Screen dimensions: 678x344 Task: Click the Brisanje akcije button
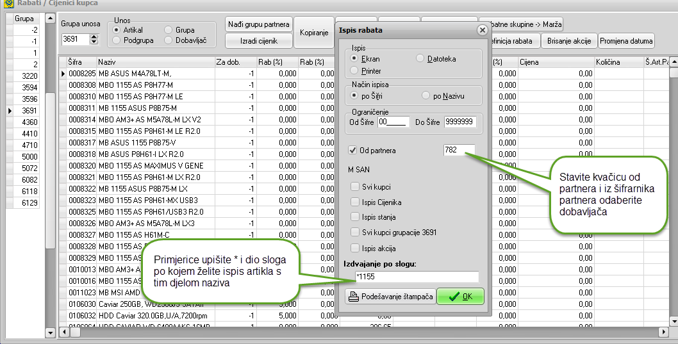click(x=569, y=41)
